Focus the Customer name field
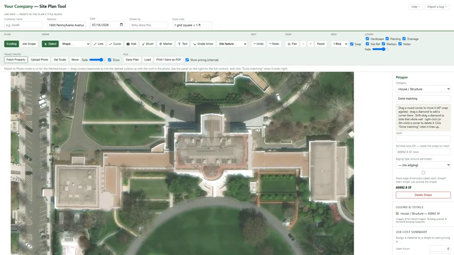 [x=23, y=25]
